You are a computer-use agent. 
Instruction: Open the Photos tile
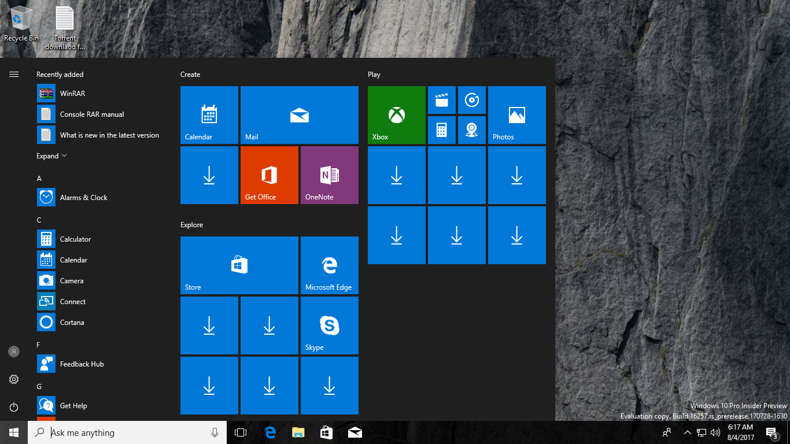coord(517,115)
